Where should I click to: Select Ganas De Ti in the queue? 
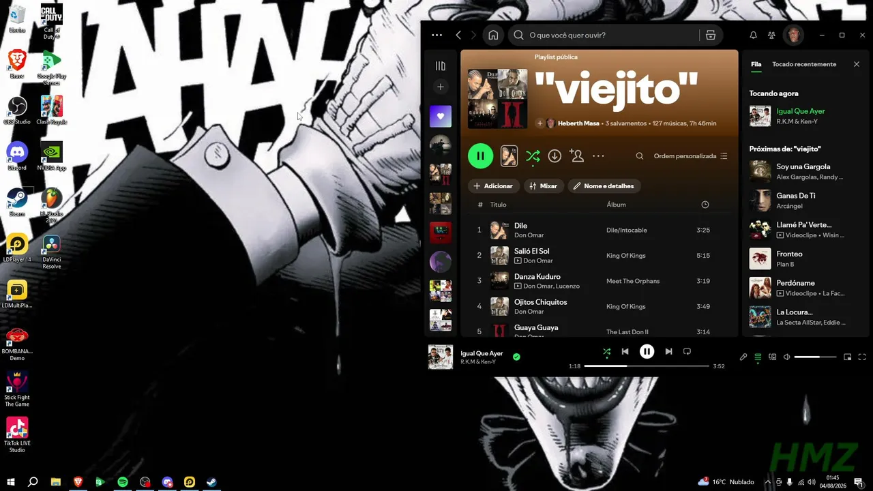(804, 200)
